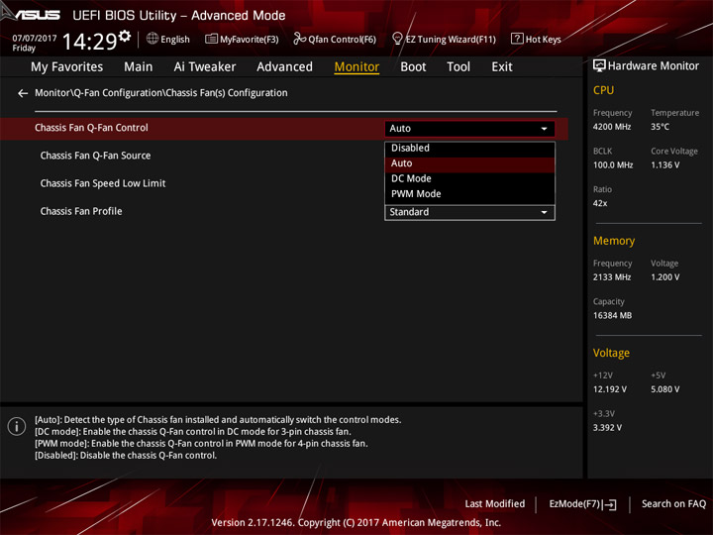This screenshot has width=713, height=535.
Task: Select Chassis Fan Profile setting
Action: pos(81,211)
